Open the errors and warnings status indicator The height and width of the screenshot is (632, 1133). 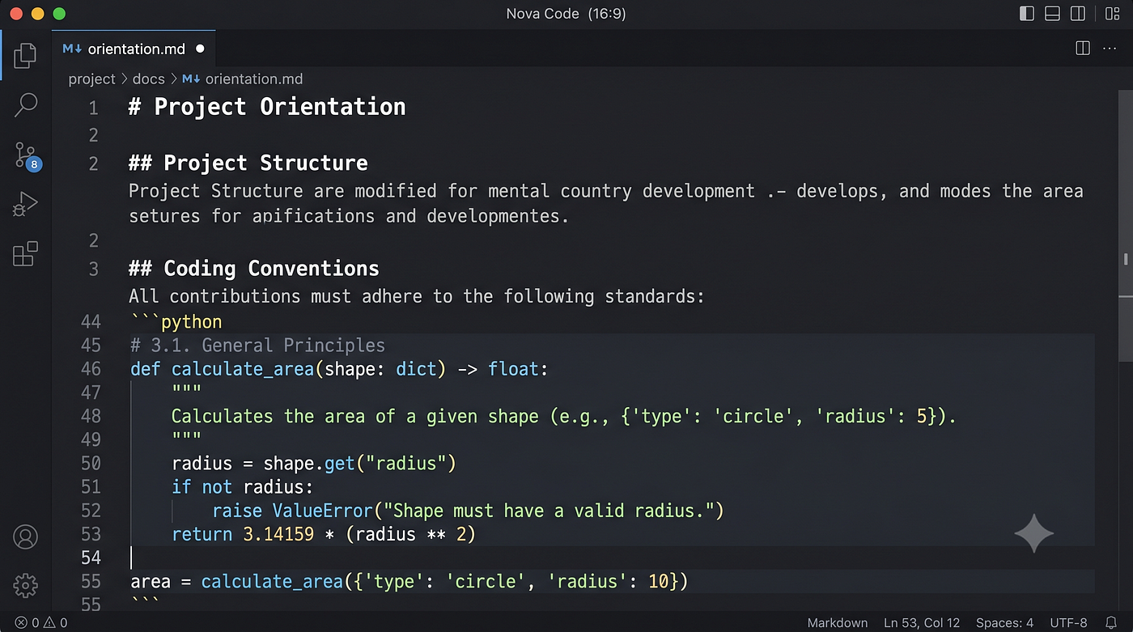41,623
